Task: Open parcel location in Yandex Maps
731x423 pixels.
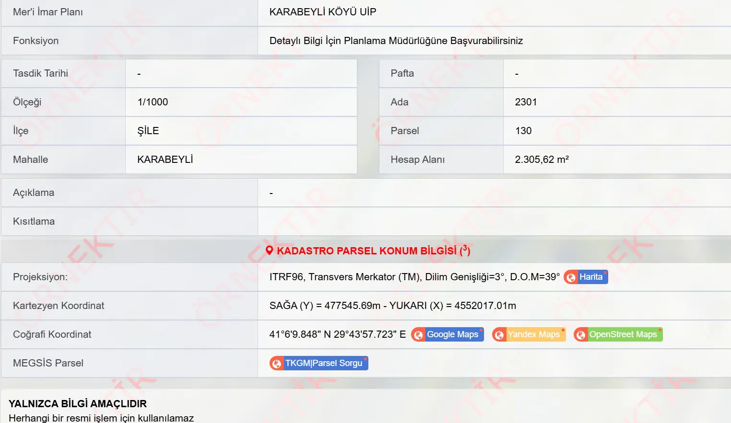Action: [529, 334]
